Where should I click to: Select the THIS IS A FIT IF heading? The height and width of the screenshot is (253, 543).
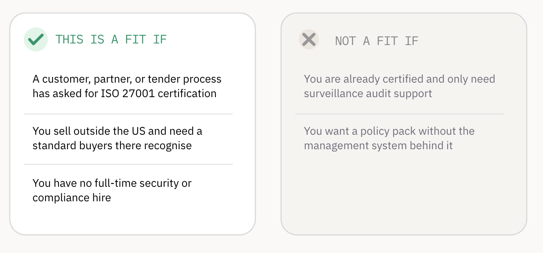pyautogui.click(x=111, y=40)
